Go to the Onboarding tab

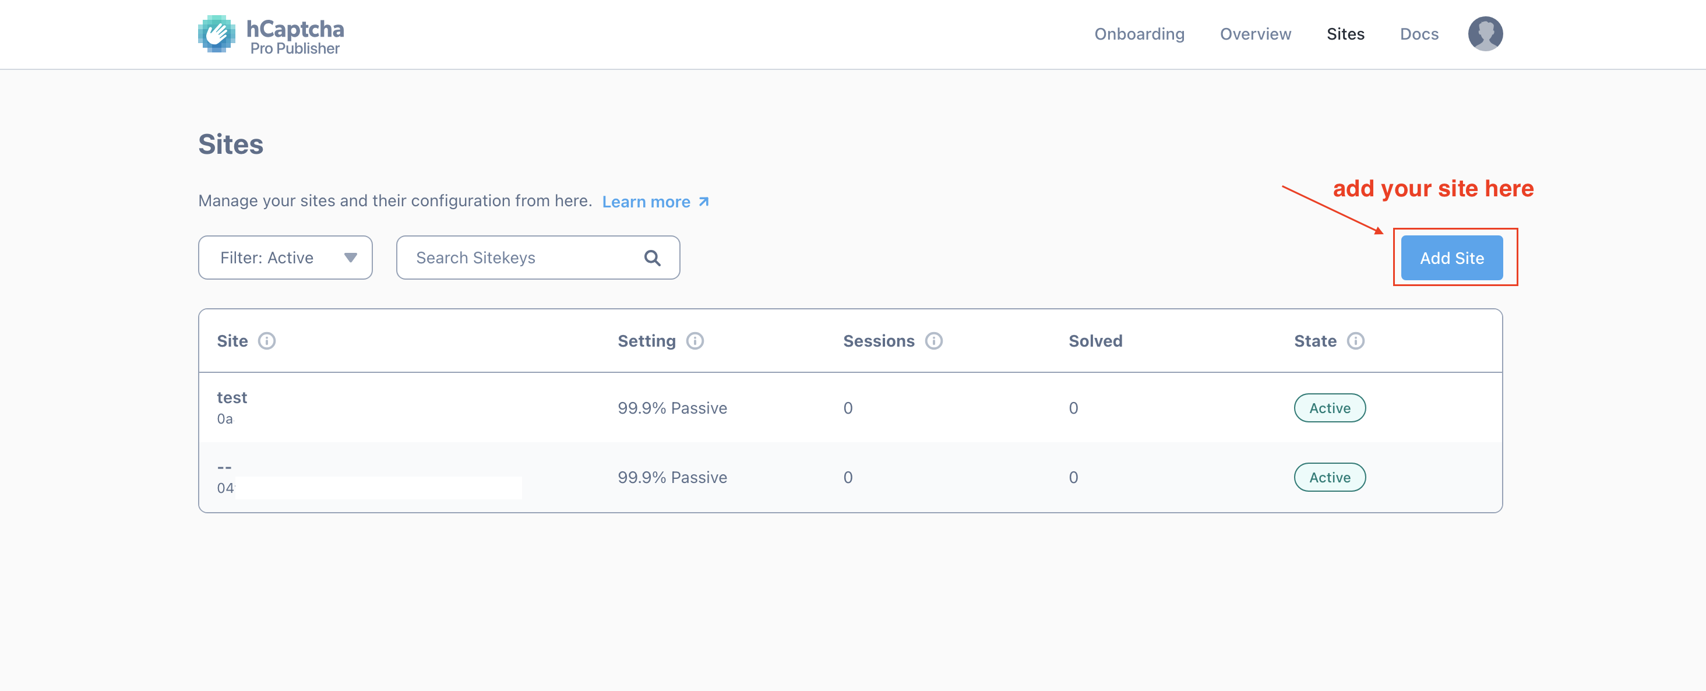1139,34
